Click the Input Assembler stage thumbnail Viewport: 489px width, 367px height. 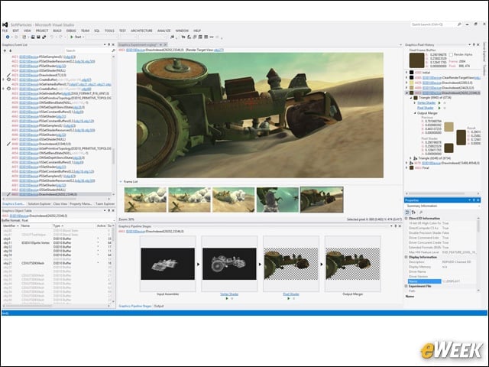point(168,264)
